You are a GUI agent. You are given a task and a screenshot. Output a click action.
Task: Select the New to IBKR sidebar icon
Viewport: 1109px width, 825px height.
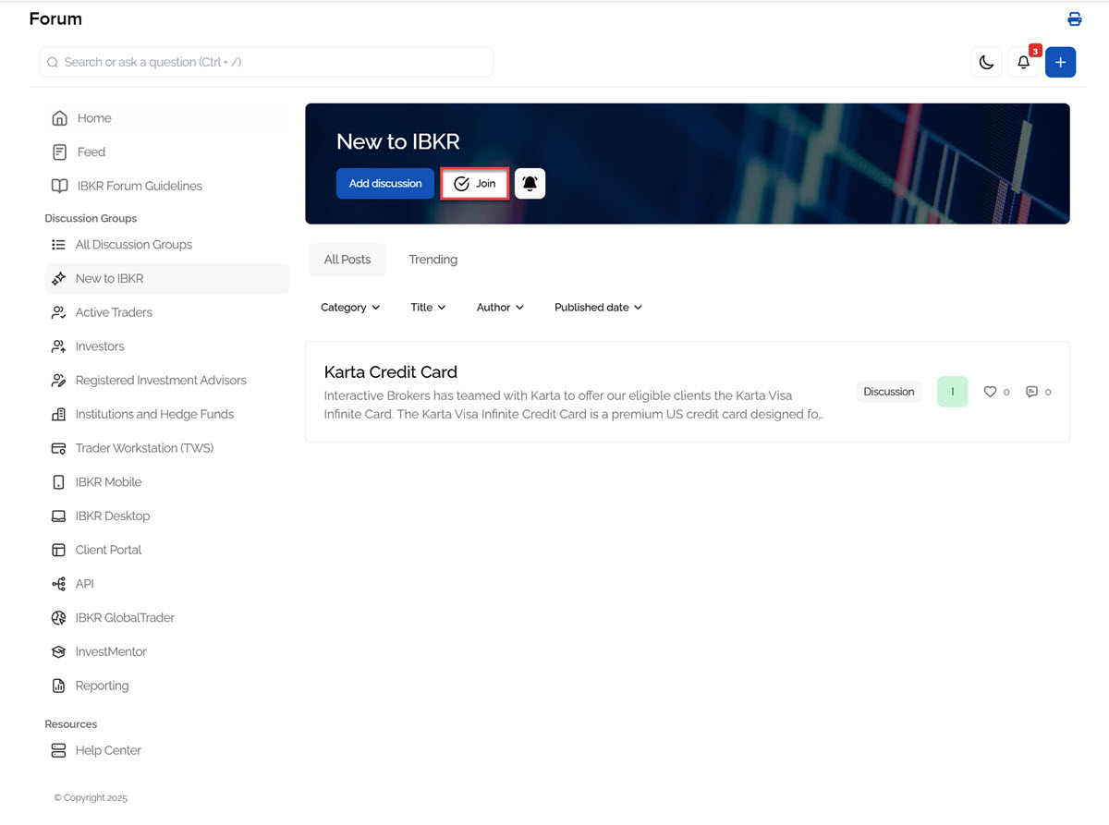coord(59,278)
